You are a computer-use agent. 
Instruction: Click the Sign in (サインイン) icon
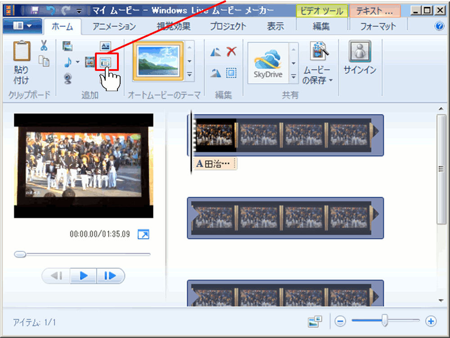pos(360,58)
